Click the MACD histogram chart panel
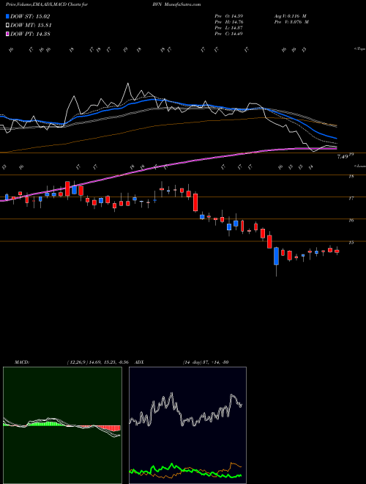This screenshot has height=484, width=366. (x=62, y=425)
